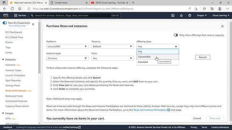
Task: Close the Cloud Learning YouTube tab
Action: pos(127,3)
